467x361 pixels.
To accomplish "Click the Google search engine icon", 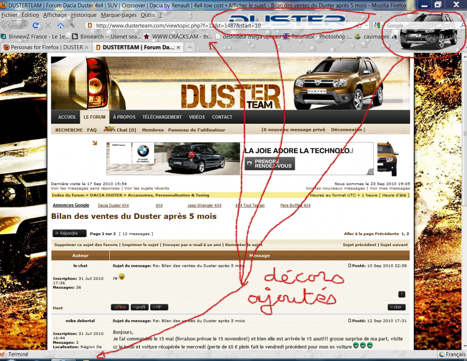I will (x=377, y=26).
